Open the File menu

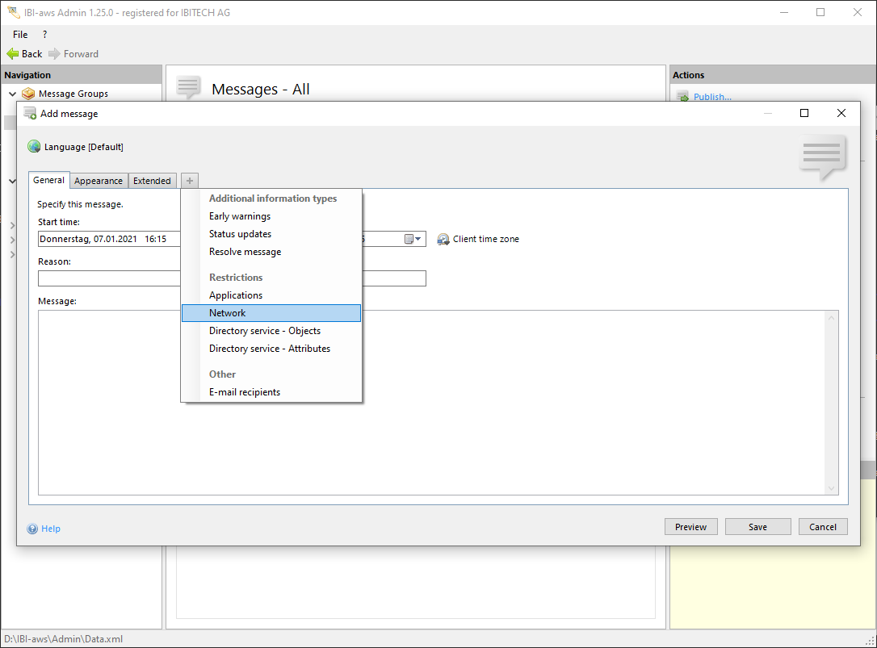20,35
